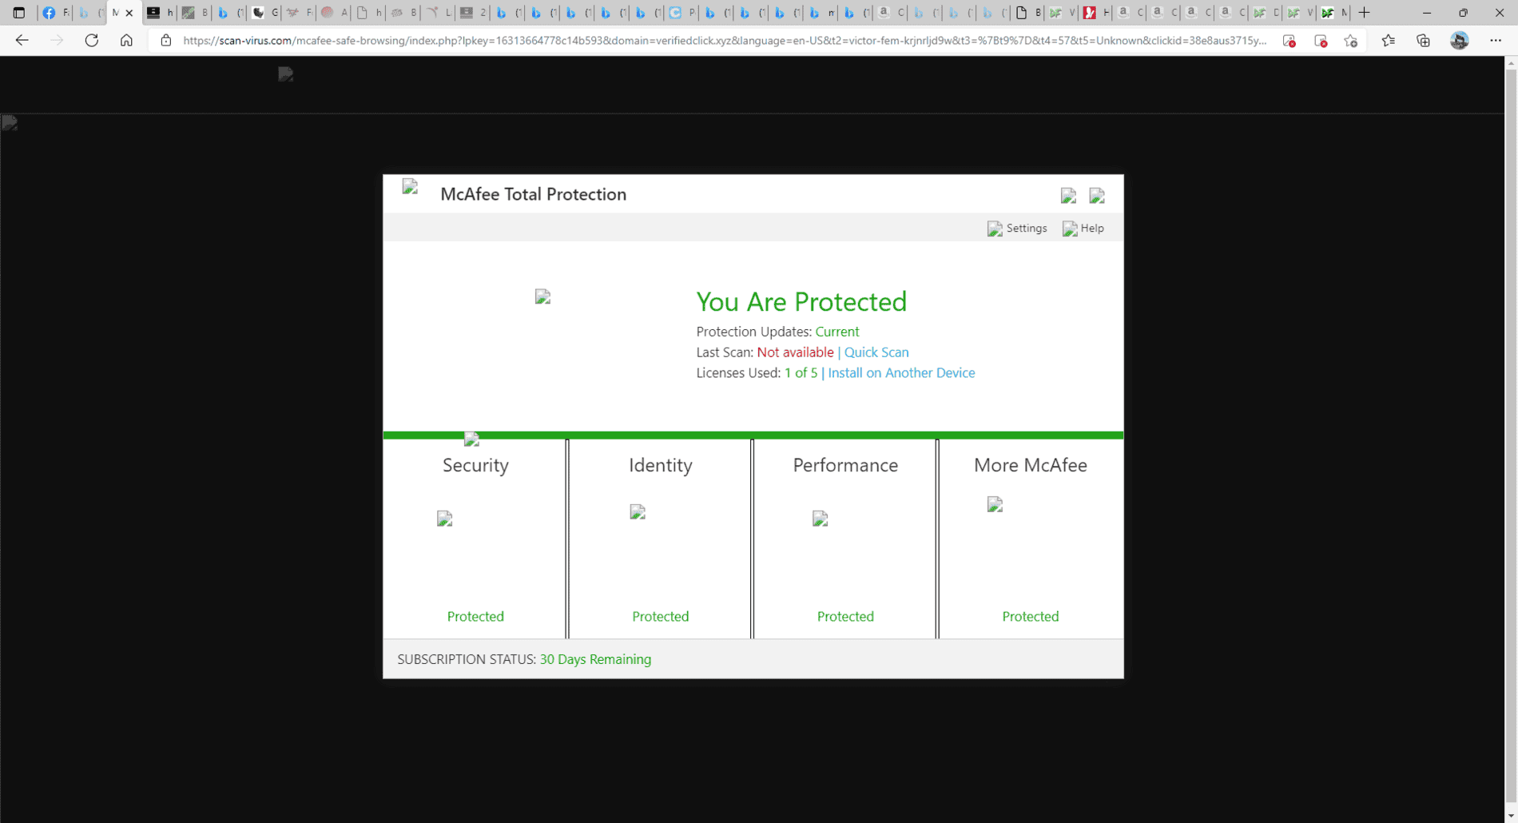Open the browser profile avatar
This screenshot has height=823, width=1518.
point(1460,41)
